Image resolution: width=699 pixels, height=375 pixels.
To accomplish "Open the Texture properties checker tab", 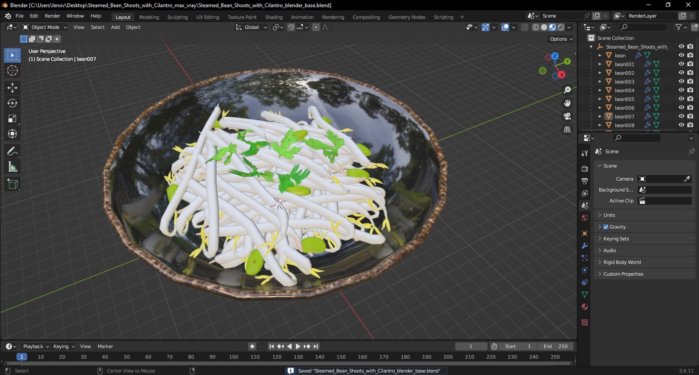I will (585, 322).
